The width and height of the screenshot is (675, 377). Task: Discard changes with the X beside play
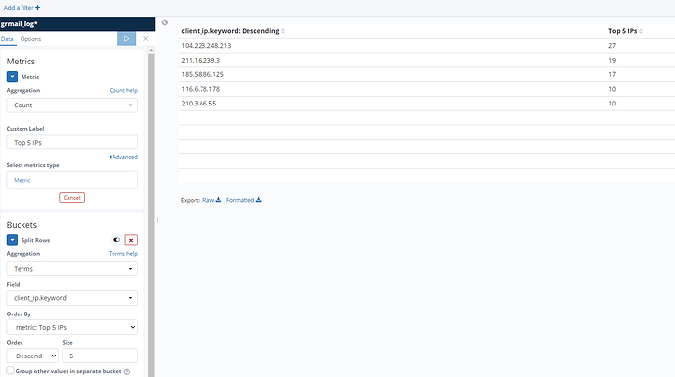146,39
